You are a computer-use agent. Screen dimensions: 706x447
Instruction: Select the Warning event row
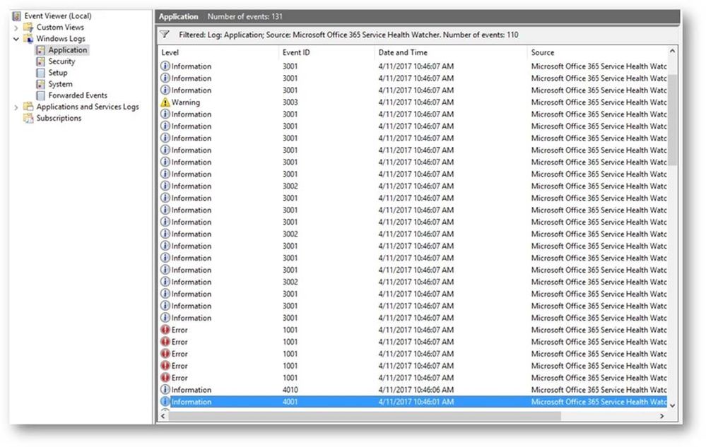tap(413, 102)
